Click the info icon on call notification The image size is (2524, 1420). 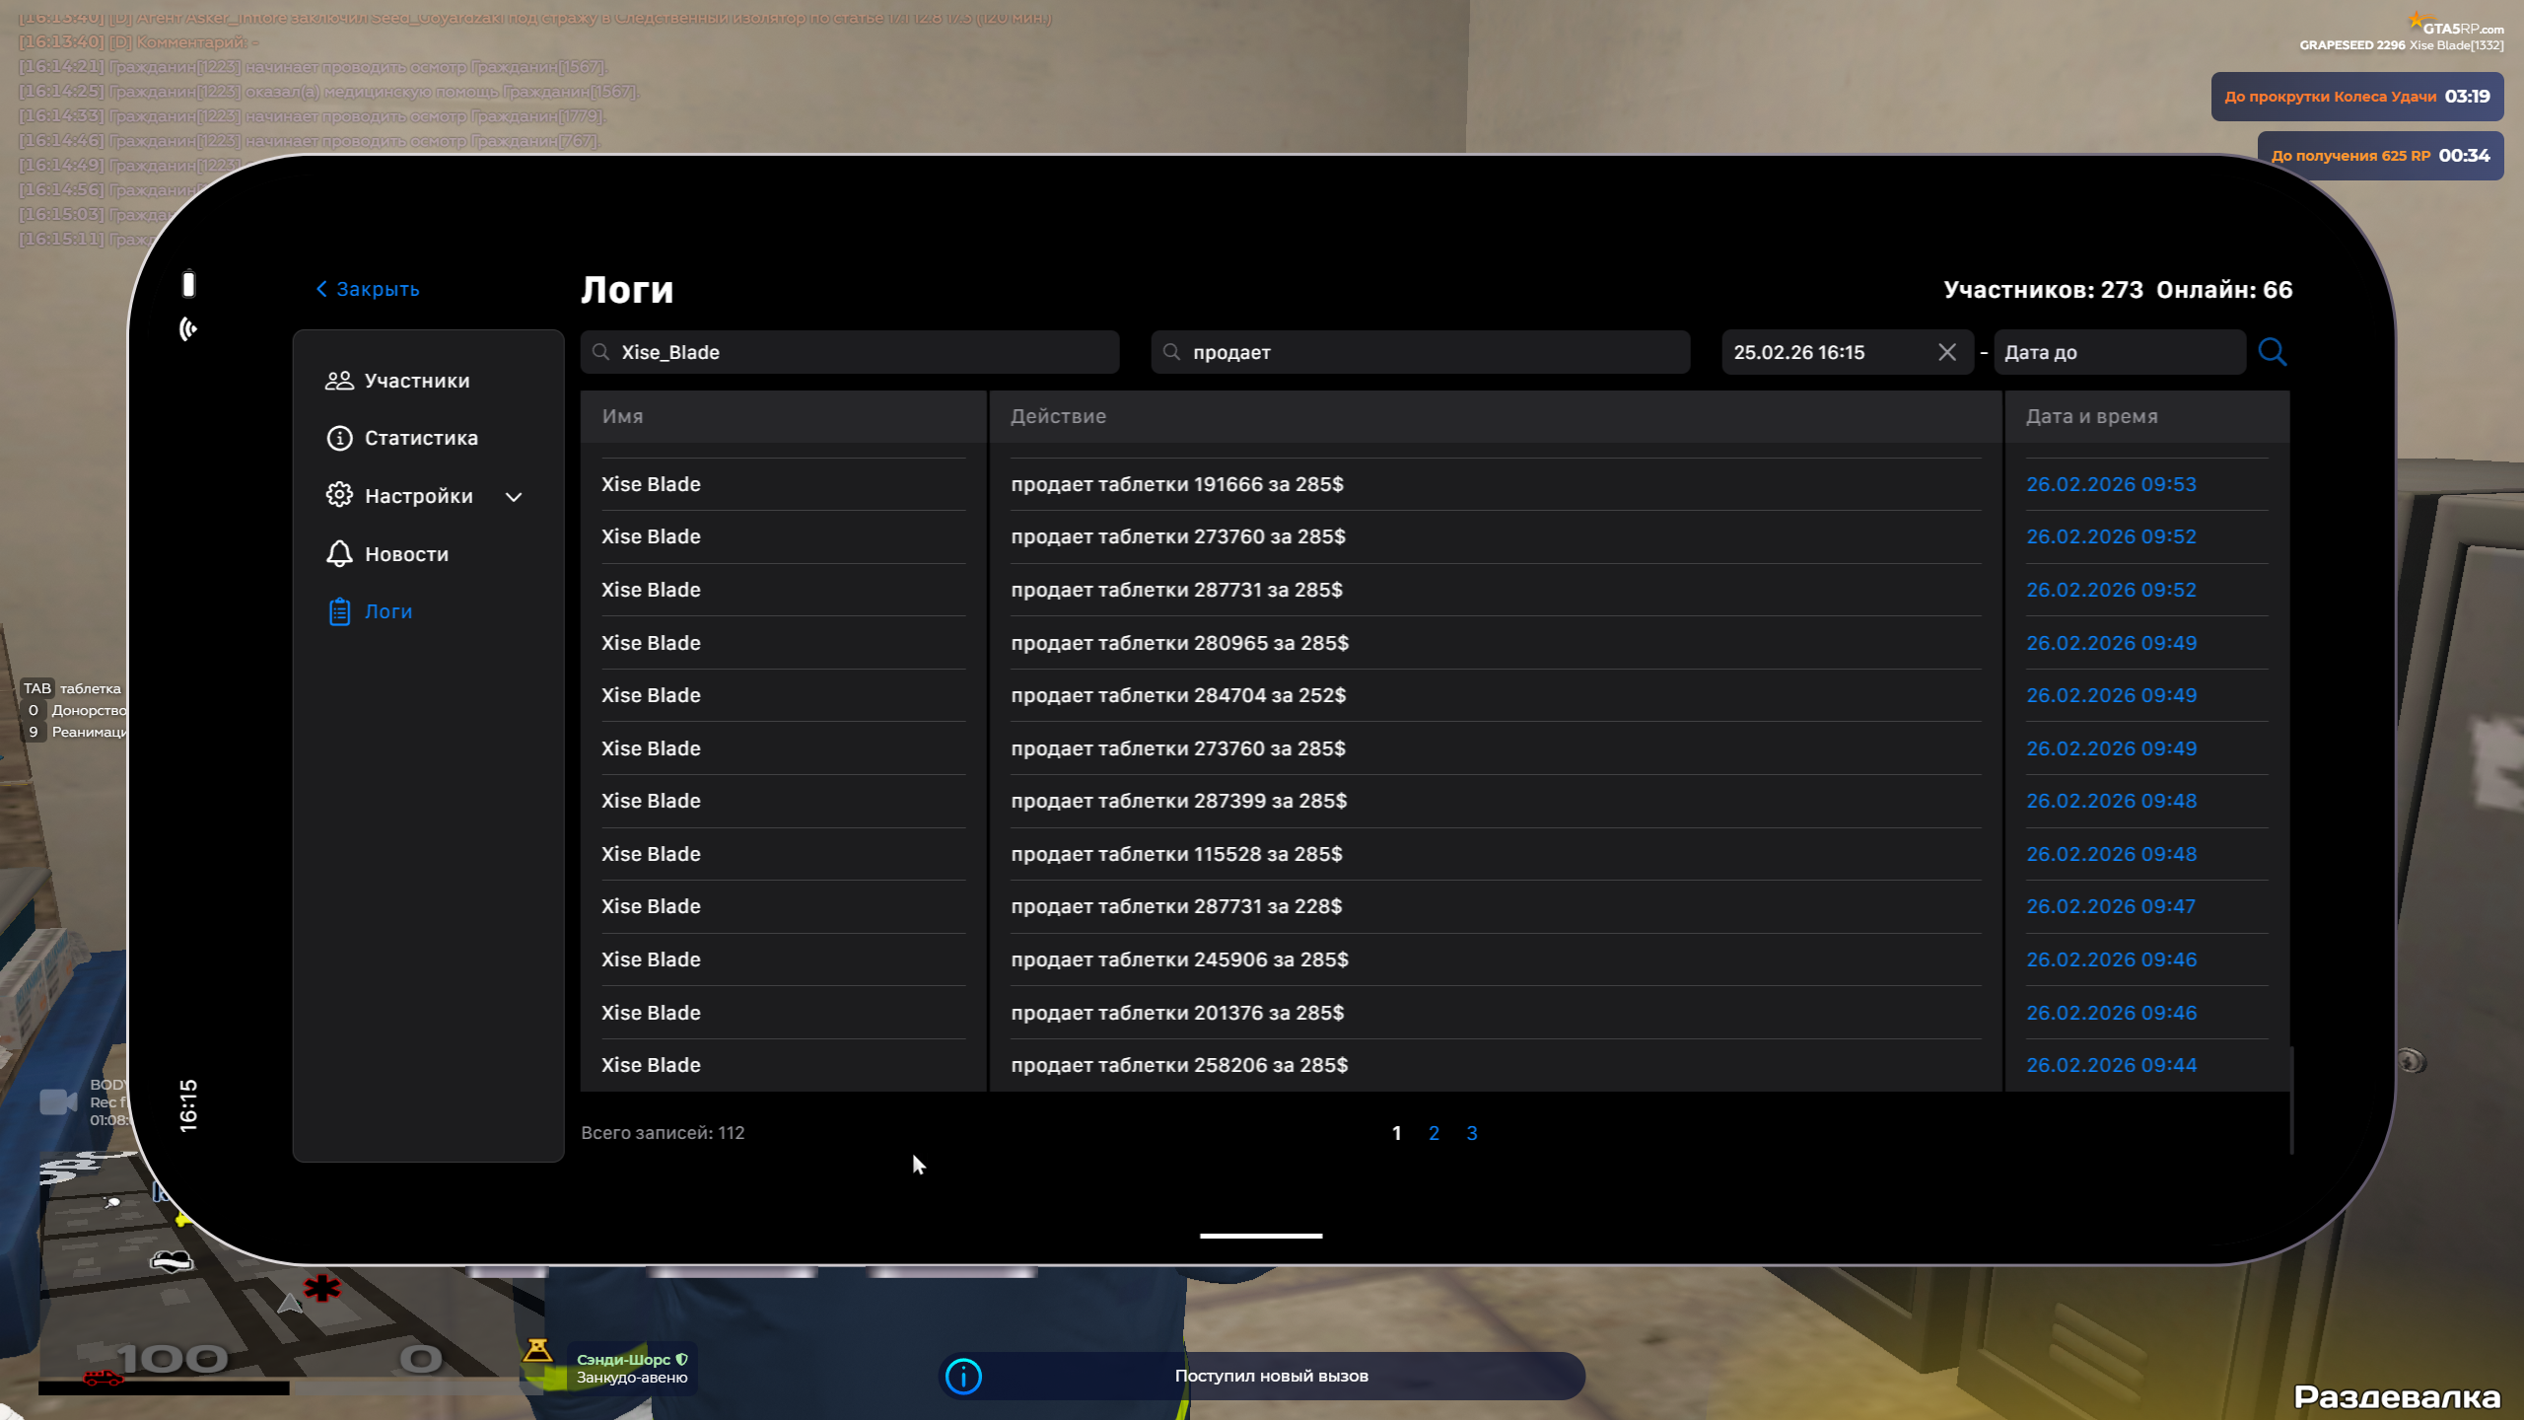(x=963, y=1376)
